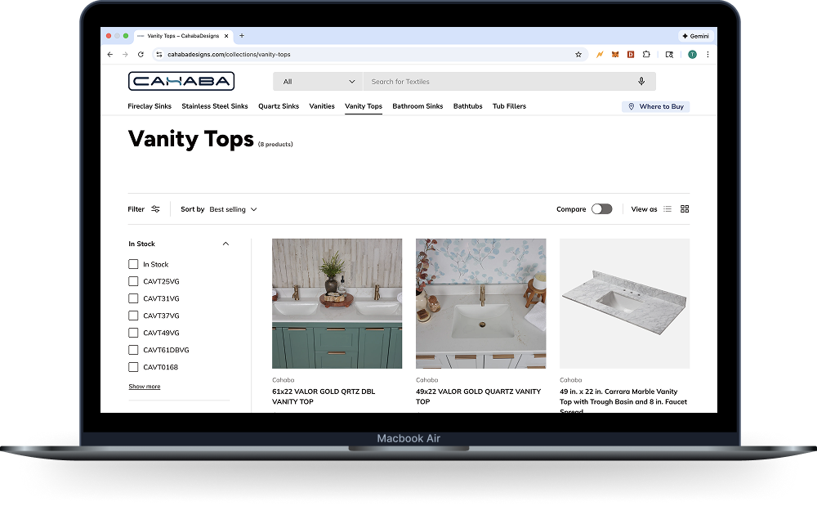Open the Bathtubs navigation item
This screenshot has height=506, width=817.
(x=468, y=106)
